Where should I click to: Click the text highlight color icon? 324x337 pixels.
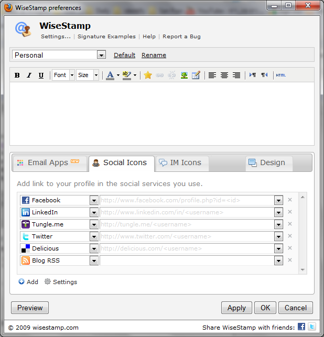(x=127, y=75)
